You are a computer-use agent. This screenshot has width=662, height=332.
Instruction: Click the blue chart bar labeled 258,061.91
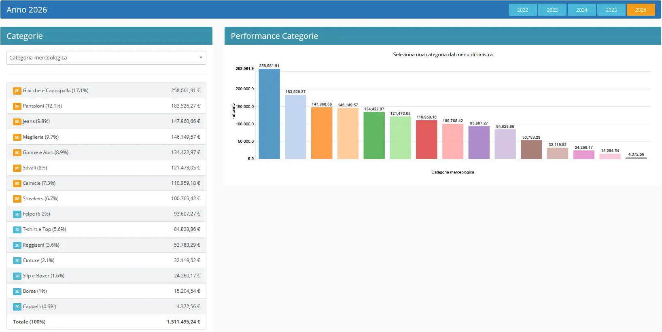pos(269,114)
